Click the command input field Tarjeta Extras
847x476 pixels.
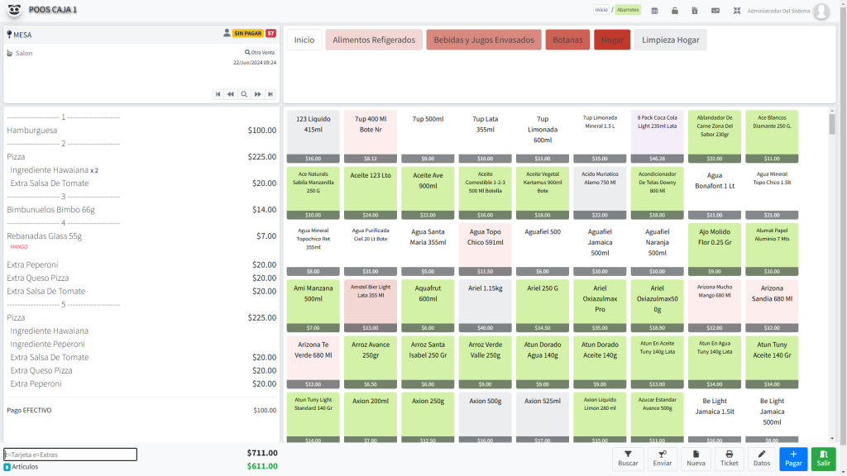pyautogui.click(x=70, y=455)
